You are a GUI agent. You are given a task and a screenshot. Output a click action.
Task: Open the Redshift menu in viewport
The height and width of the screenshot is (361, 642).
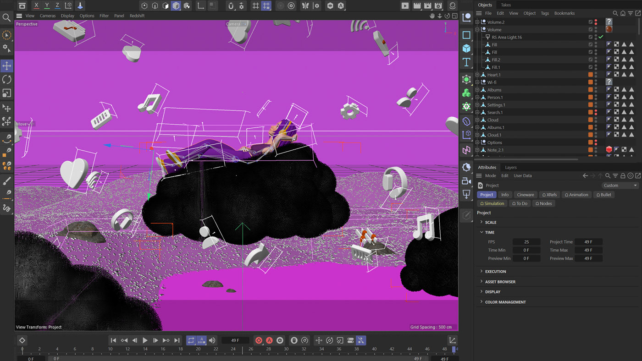[137, 16]
